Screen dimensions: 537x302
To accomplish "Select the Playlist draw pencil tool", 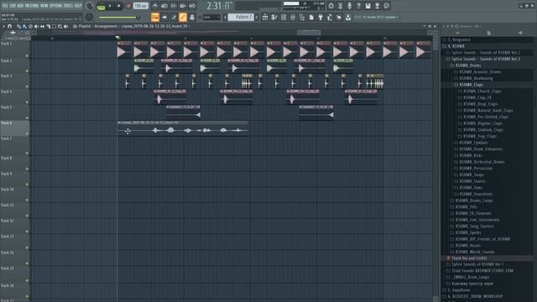I will pos(18,26).
